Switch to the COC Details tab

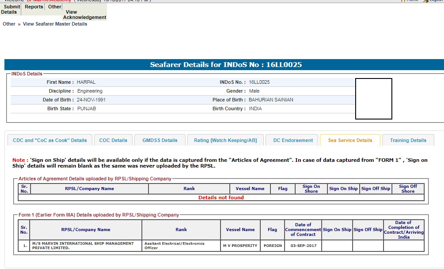click(x=113, y=140)
